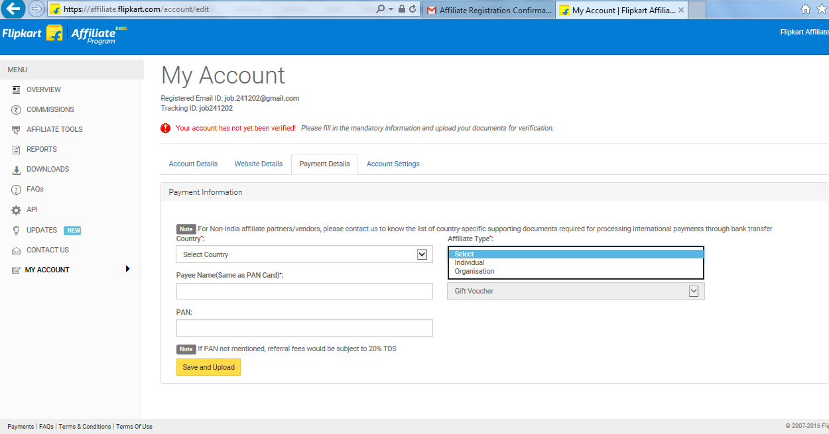Click the refresh icon in address bar
Screen dimensions: 829x434
(413, 9)
